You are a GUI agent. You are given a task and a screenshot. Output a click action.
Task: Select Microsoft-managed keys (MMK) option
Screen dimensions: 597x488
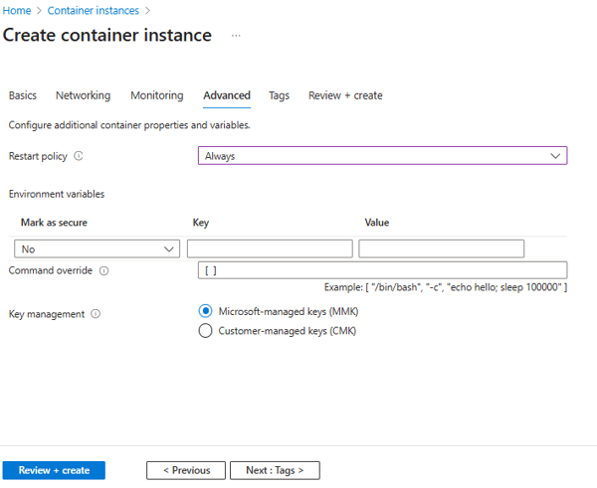click(206, 311)
